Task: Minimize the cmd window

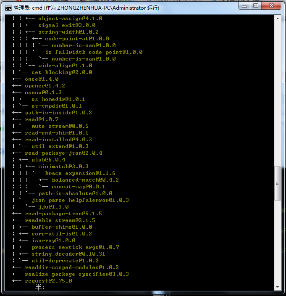Action: (244, 6)
